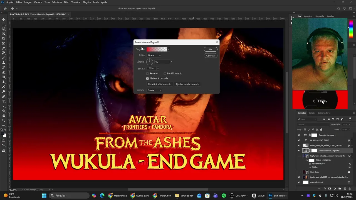Screen dimensions: 356x200
Task: Click Redefinir alinhamento button
Action: coord(160,84)
